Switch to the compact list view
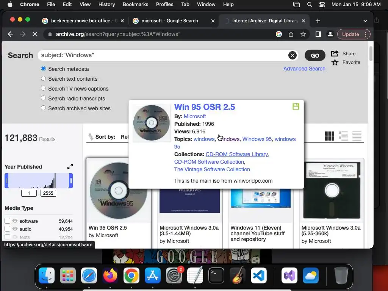Viewport: 388px width, 291px height. pos(357,136)
